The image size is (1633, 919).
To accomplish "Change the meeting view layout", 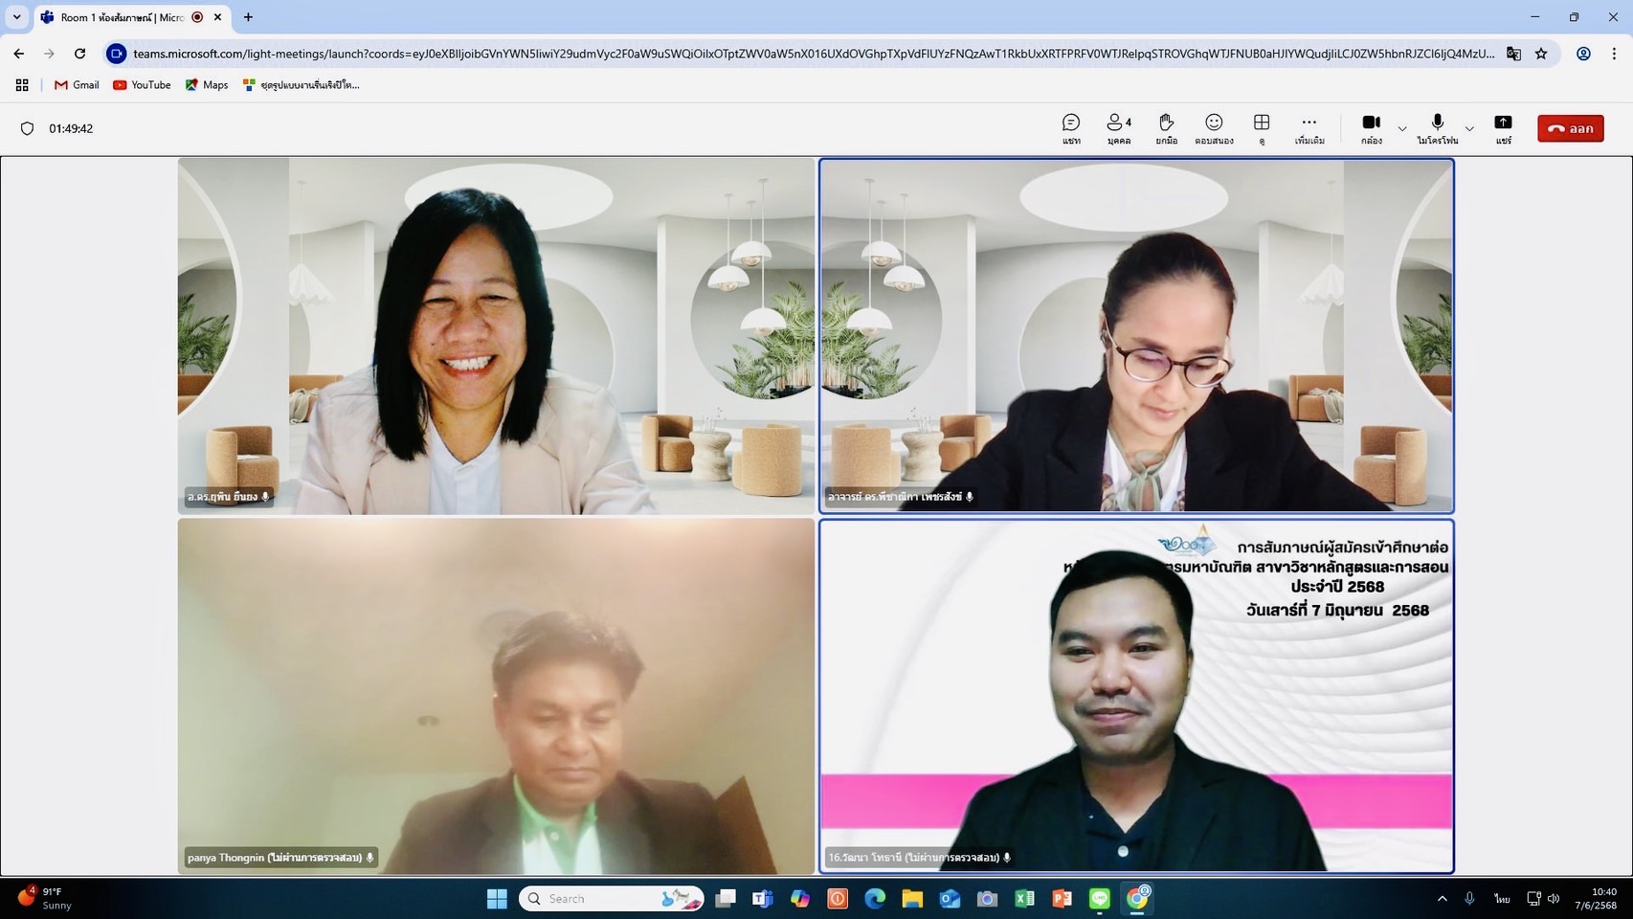I will pyautogui.click(x=1262, y=128).
